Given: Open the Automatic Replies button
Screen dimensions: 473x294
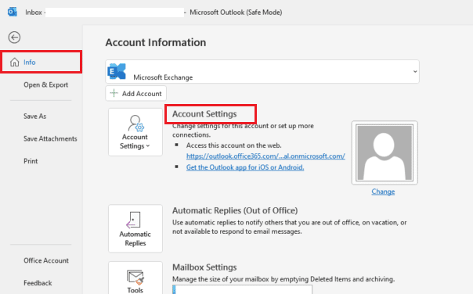Looking at the screenshot, I should tap(135, 228).
